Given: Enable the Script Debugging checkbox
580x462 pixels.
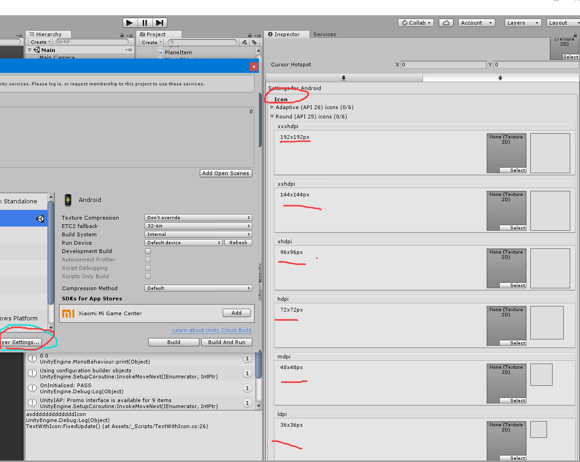Looking at the screenshot, I should pyautogui.click(x=147, y=268).
